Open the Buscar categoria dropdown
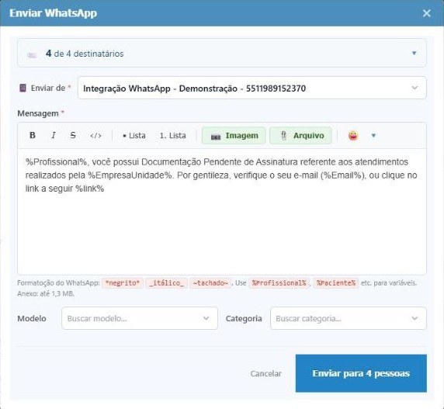444x409 pixels. pyautogui.click(x=349, y=318)
